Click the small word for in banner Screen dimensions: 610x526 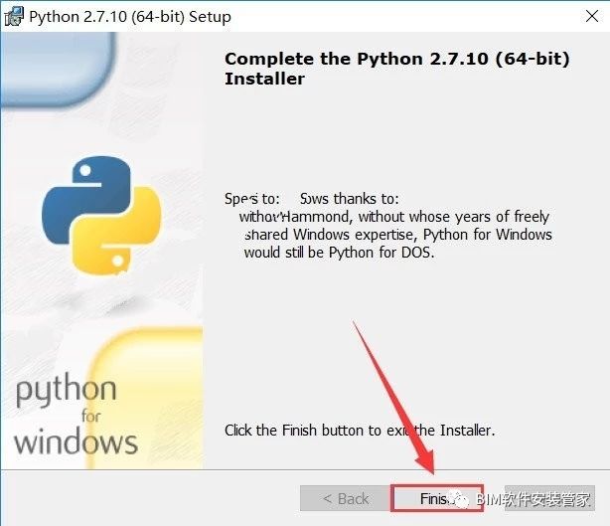coord(91,417)
